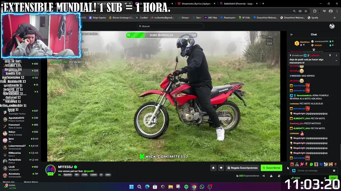Expand the pinned message with chevron
341x191 pixels.
(x=336, y=60)
